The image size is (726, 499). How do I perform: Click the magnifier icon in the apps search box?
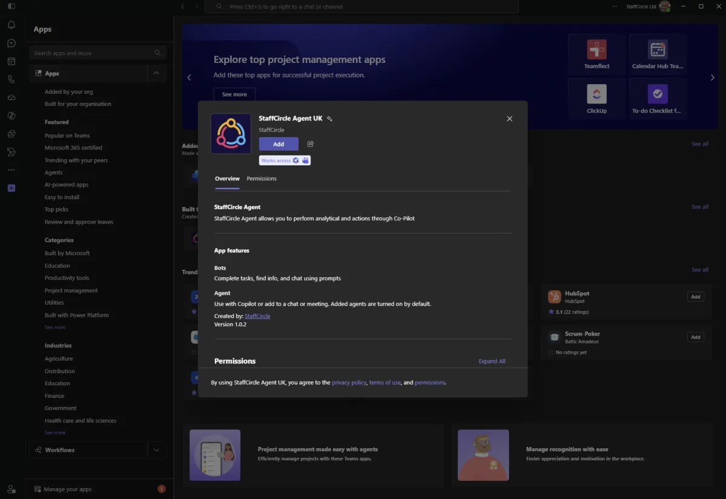coord(158,53)
